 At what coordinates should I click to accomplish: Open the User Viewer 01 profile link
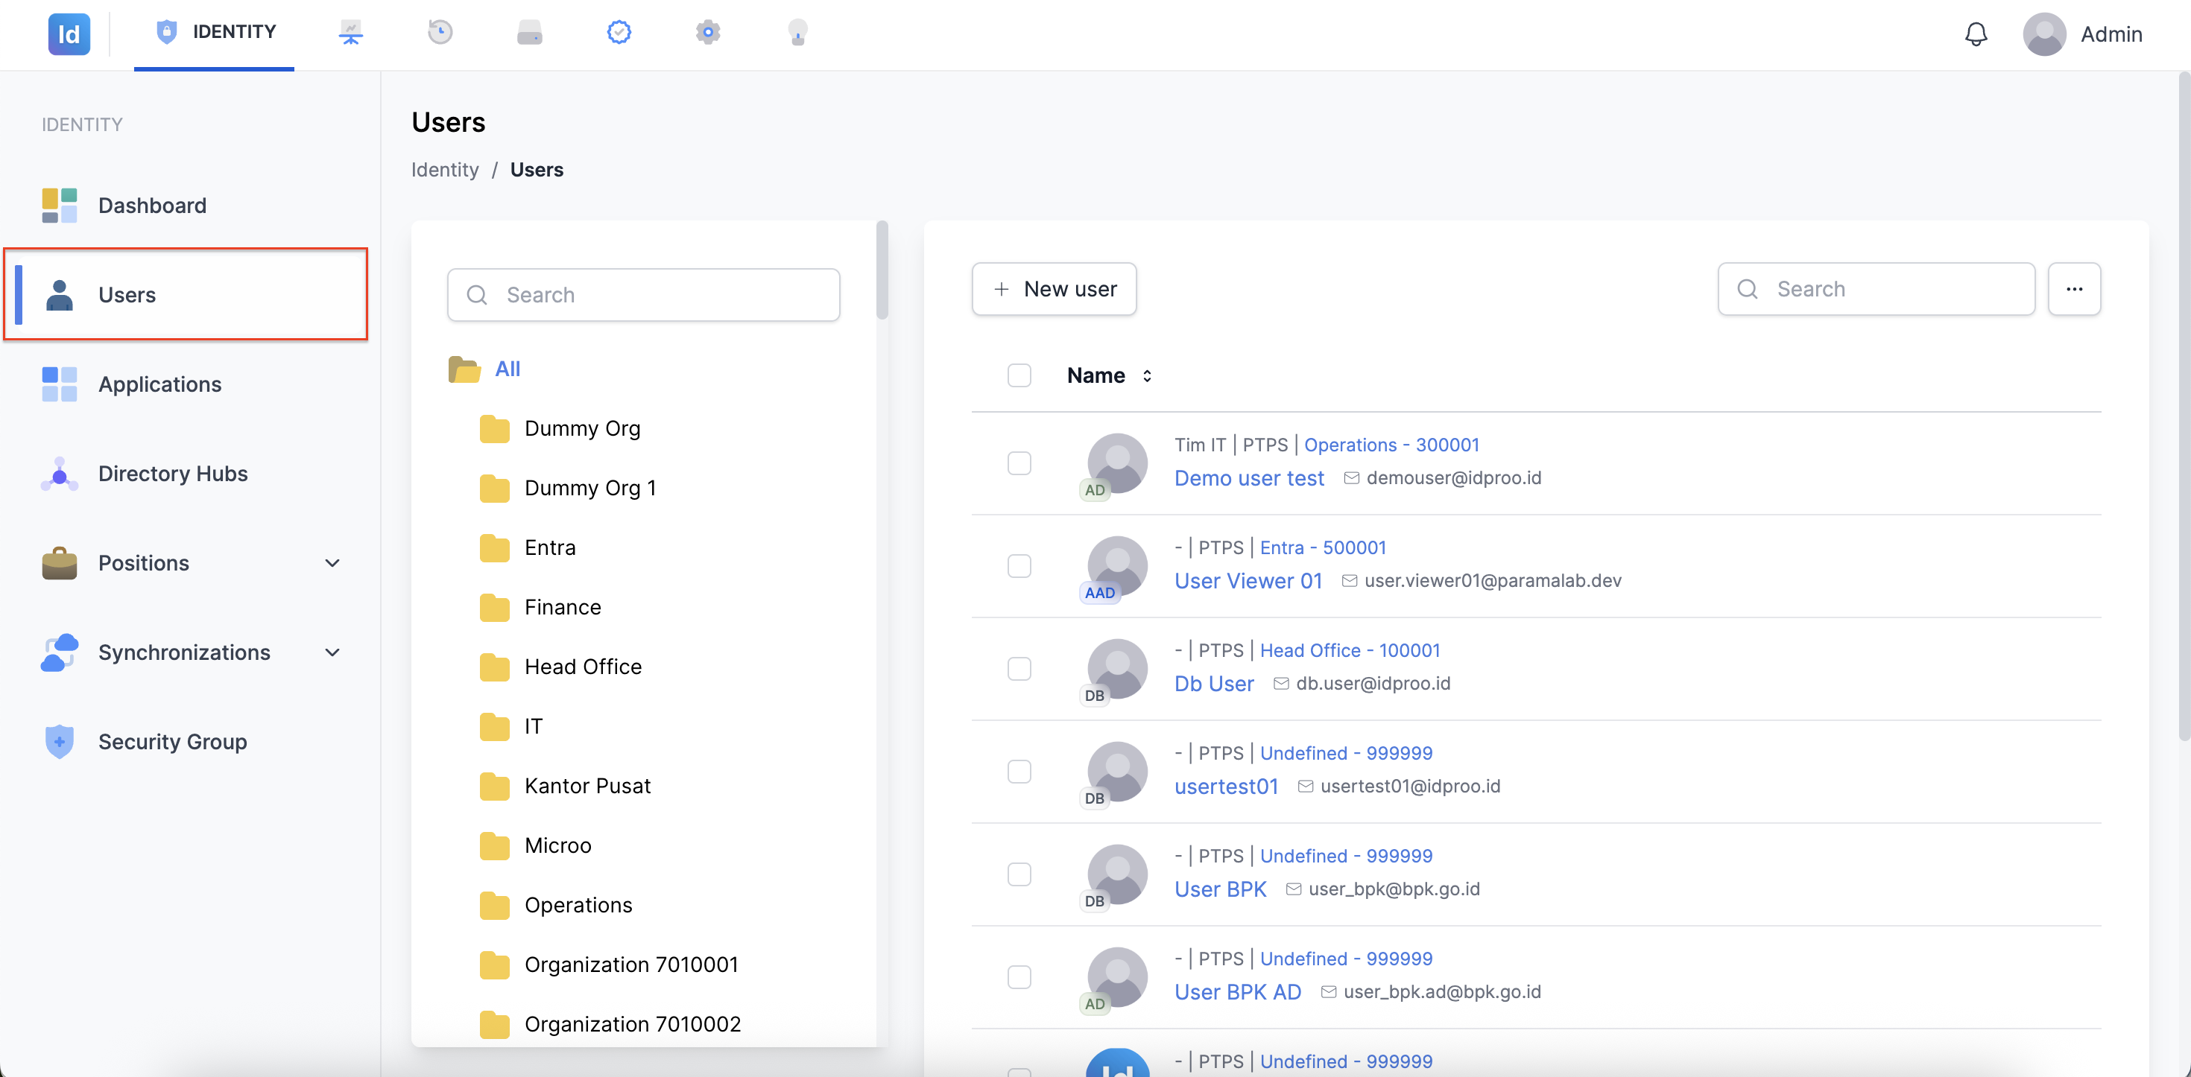(x=1248, y=582)
